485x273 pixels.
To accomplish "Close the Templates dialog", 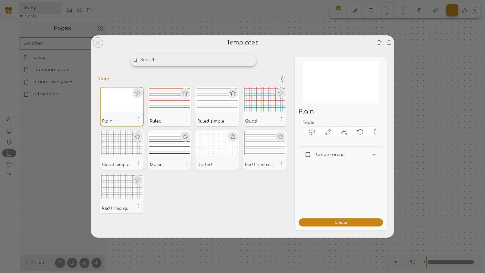I will pyautogui.click(x=98, y=42).
